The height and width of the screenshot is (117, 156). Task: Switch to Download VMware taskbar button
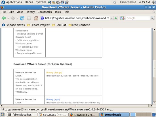84,115
